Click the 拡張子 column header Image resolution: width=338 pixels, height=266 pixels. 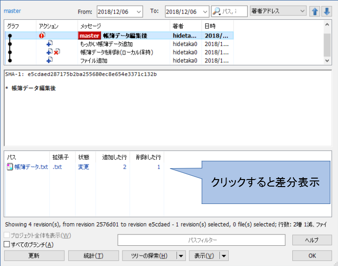[x=63, y=157]
